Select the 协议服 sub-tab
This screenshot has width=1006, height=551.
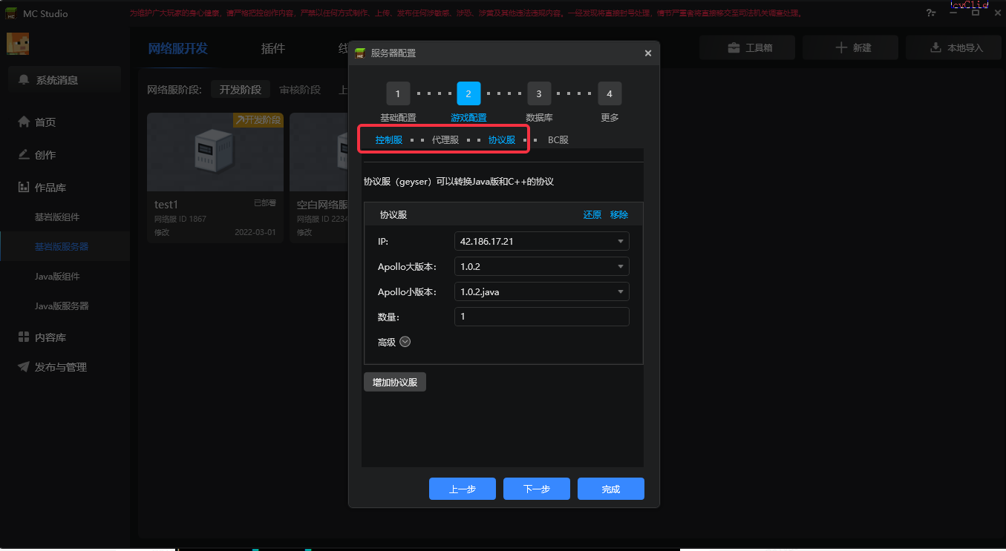(x=502, y=139)
